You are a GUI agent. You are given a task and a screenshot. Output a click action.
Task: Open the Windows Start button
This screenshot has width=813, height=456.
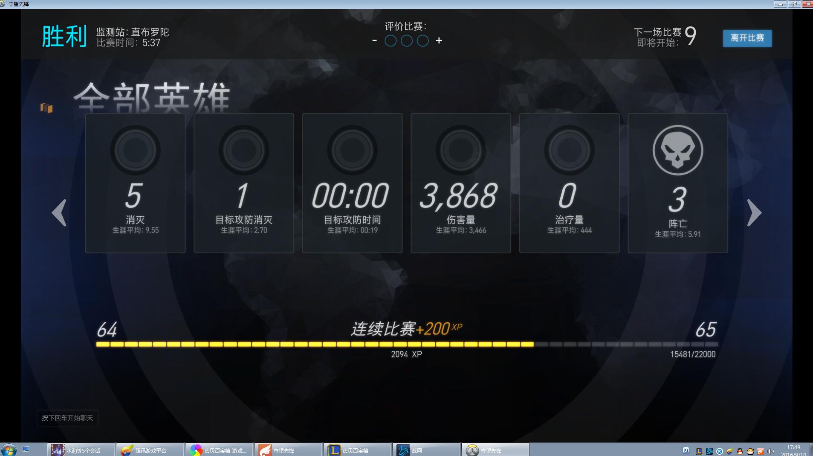9,450
